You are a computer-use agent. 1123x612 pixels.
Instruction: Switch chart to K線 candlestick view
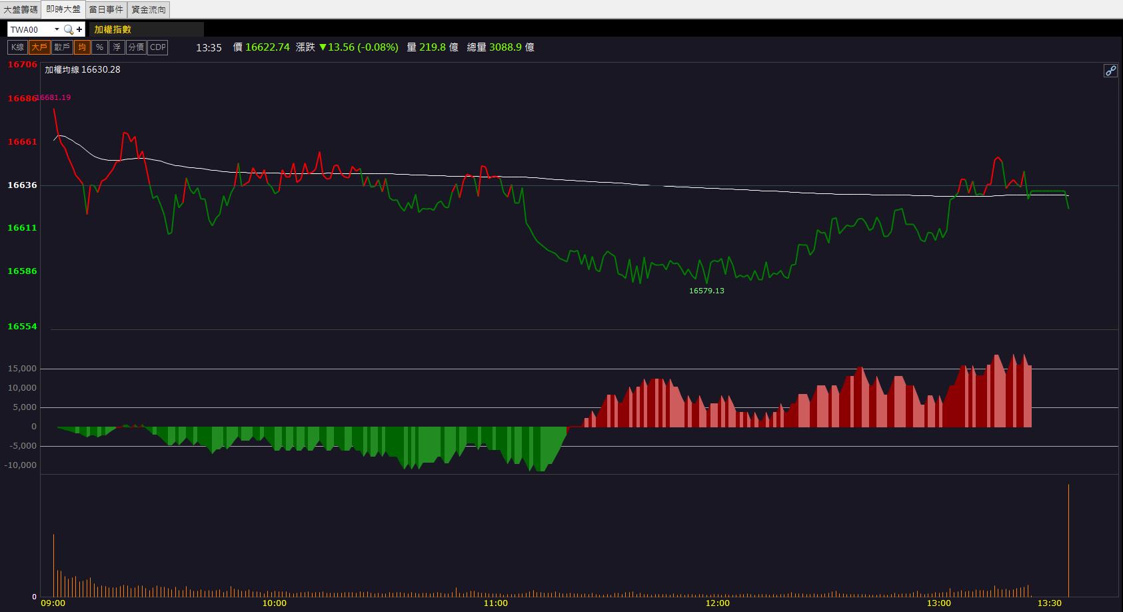pos(17,47)
